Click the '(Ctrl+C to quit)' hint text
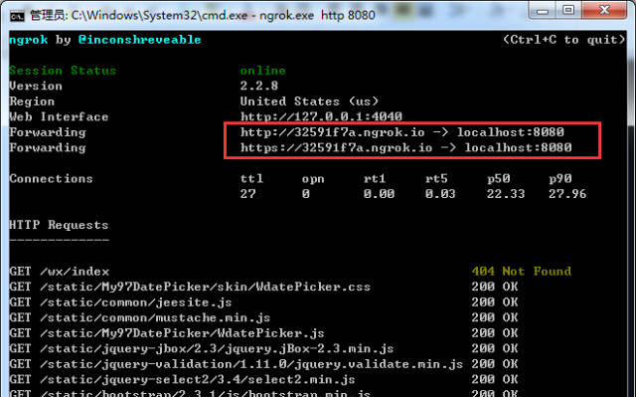 click(564, 40)
